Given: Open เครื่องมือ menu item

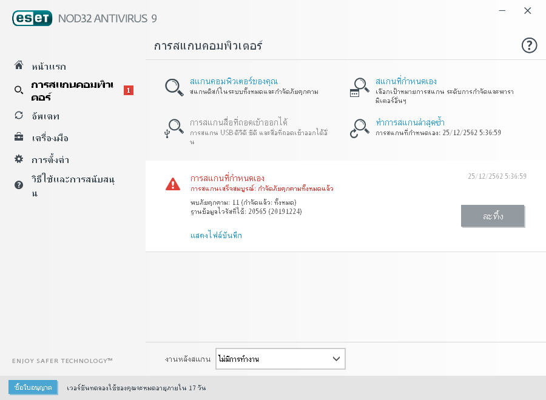Looking at the screenshot, I should [50, 138].
